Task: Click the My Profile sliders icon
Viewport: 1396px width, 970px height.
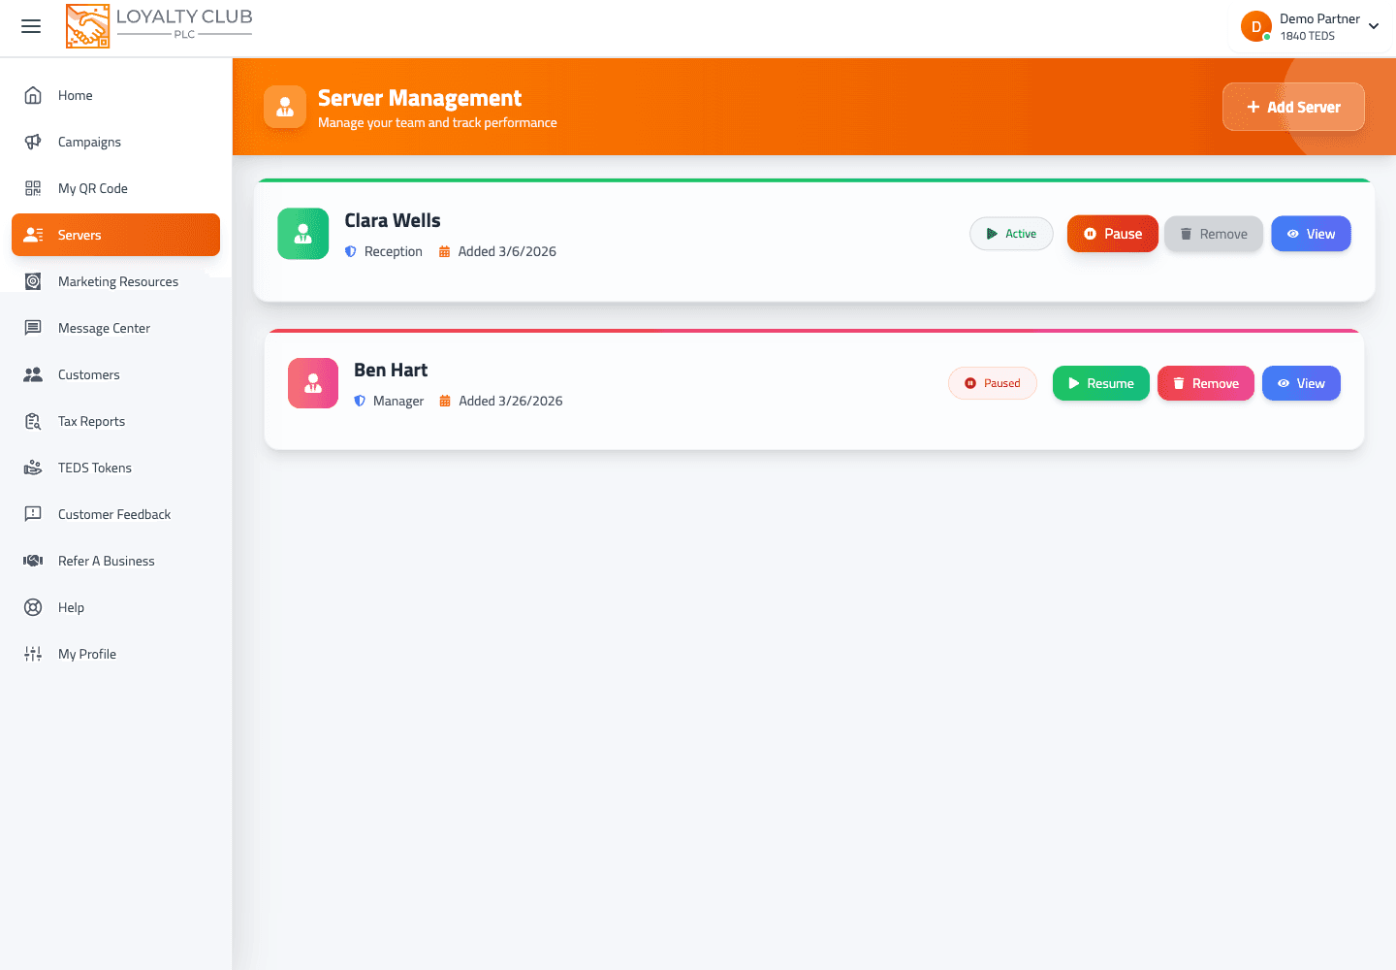Action: [33, 654]
